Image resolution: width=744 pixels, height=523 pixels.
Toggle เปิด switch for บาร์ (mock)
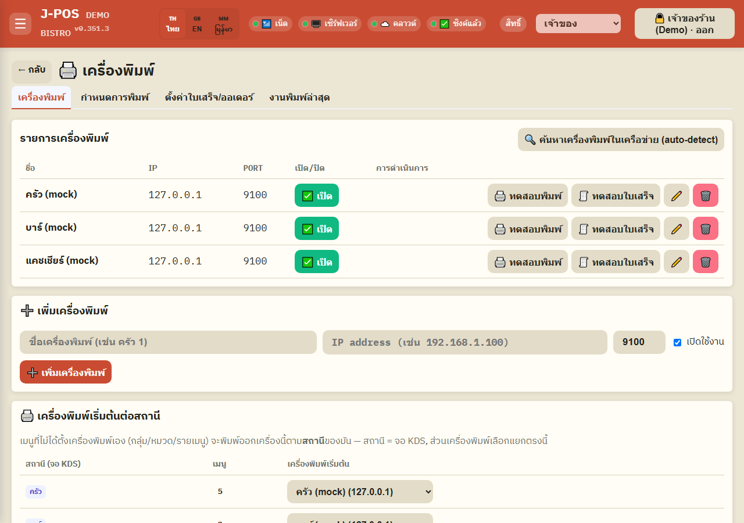(317, 228)
